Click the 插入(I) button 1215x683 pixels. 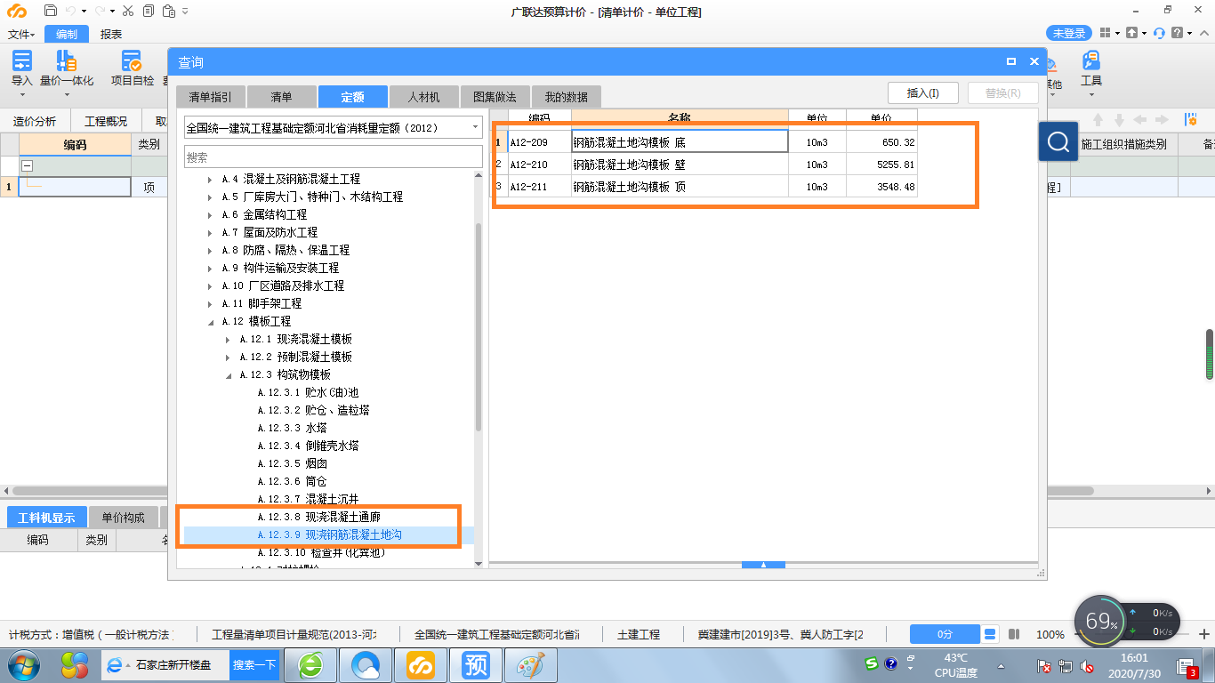tap(922, 93)
